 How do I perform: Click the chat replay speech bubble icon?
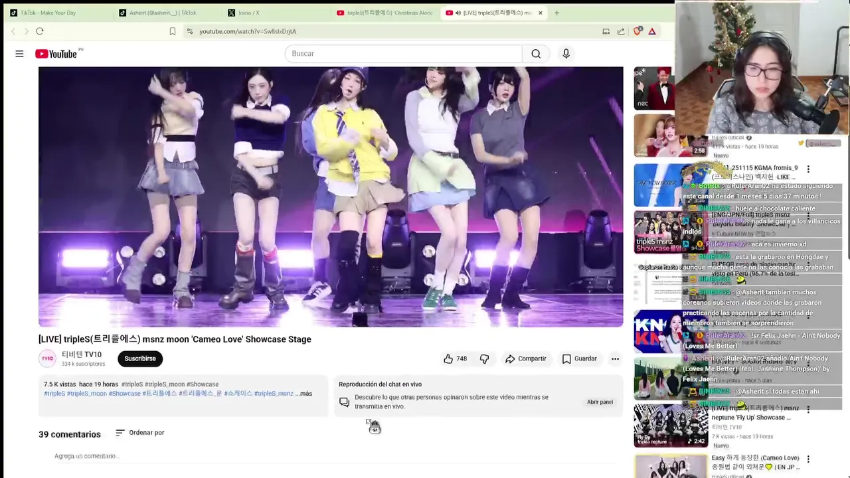344,402
